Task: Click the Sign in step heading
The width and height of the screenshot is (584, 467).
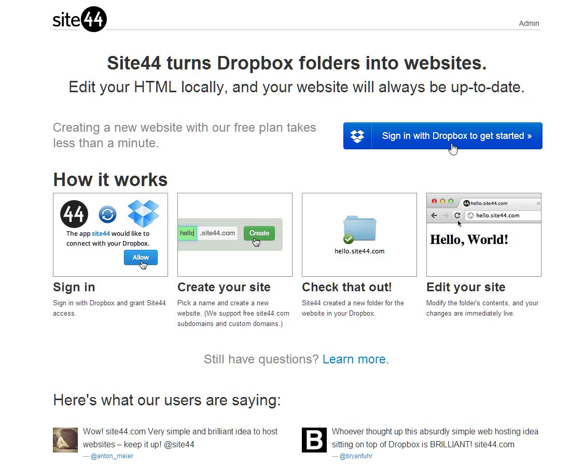Action: click(74, 287)
